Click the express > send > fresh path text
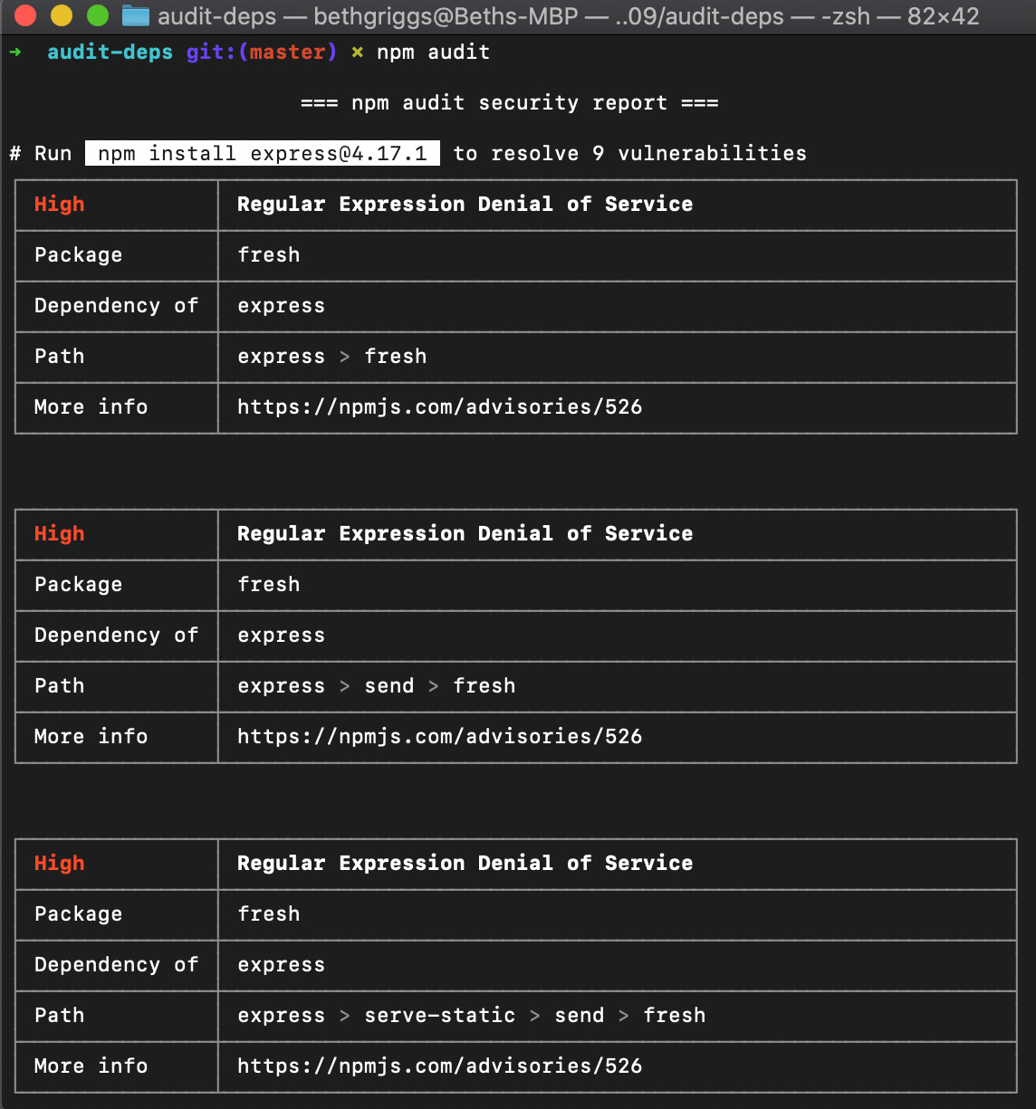Screen dimensions: 1036x1109 coord(376,686)
